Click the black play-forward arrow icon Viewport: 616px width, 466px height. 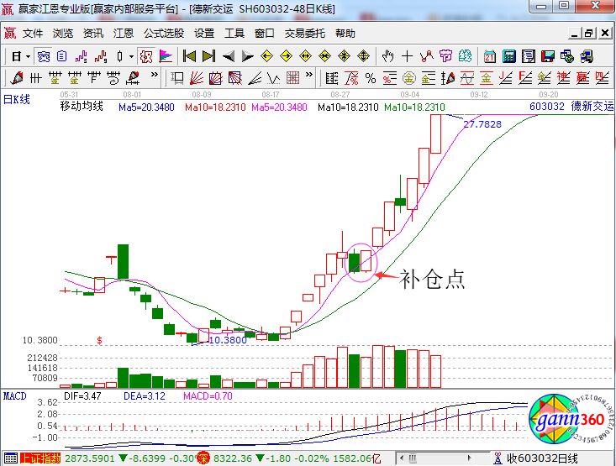(x=246, y=56)
